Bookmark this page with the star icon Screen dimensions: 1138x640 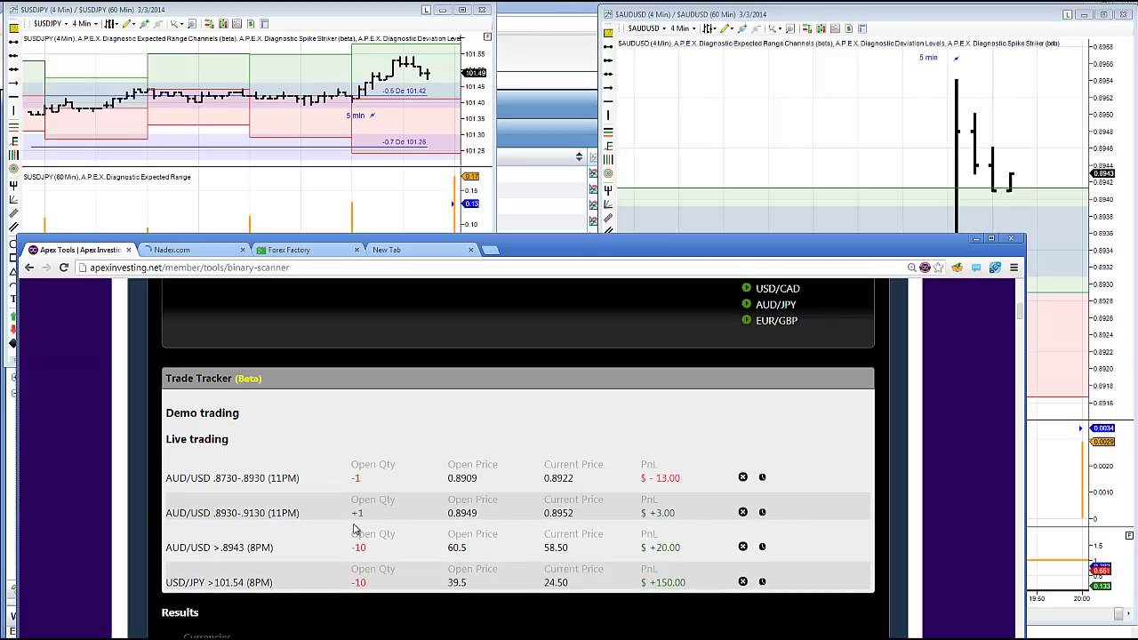(938, 268)
